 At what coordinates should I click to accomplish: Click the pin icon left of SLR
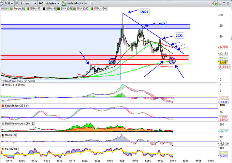(x=2, y=3)
